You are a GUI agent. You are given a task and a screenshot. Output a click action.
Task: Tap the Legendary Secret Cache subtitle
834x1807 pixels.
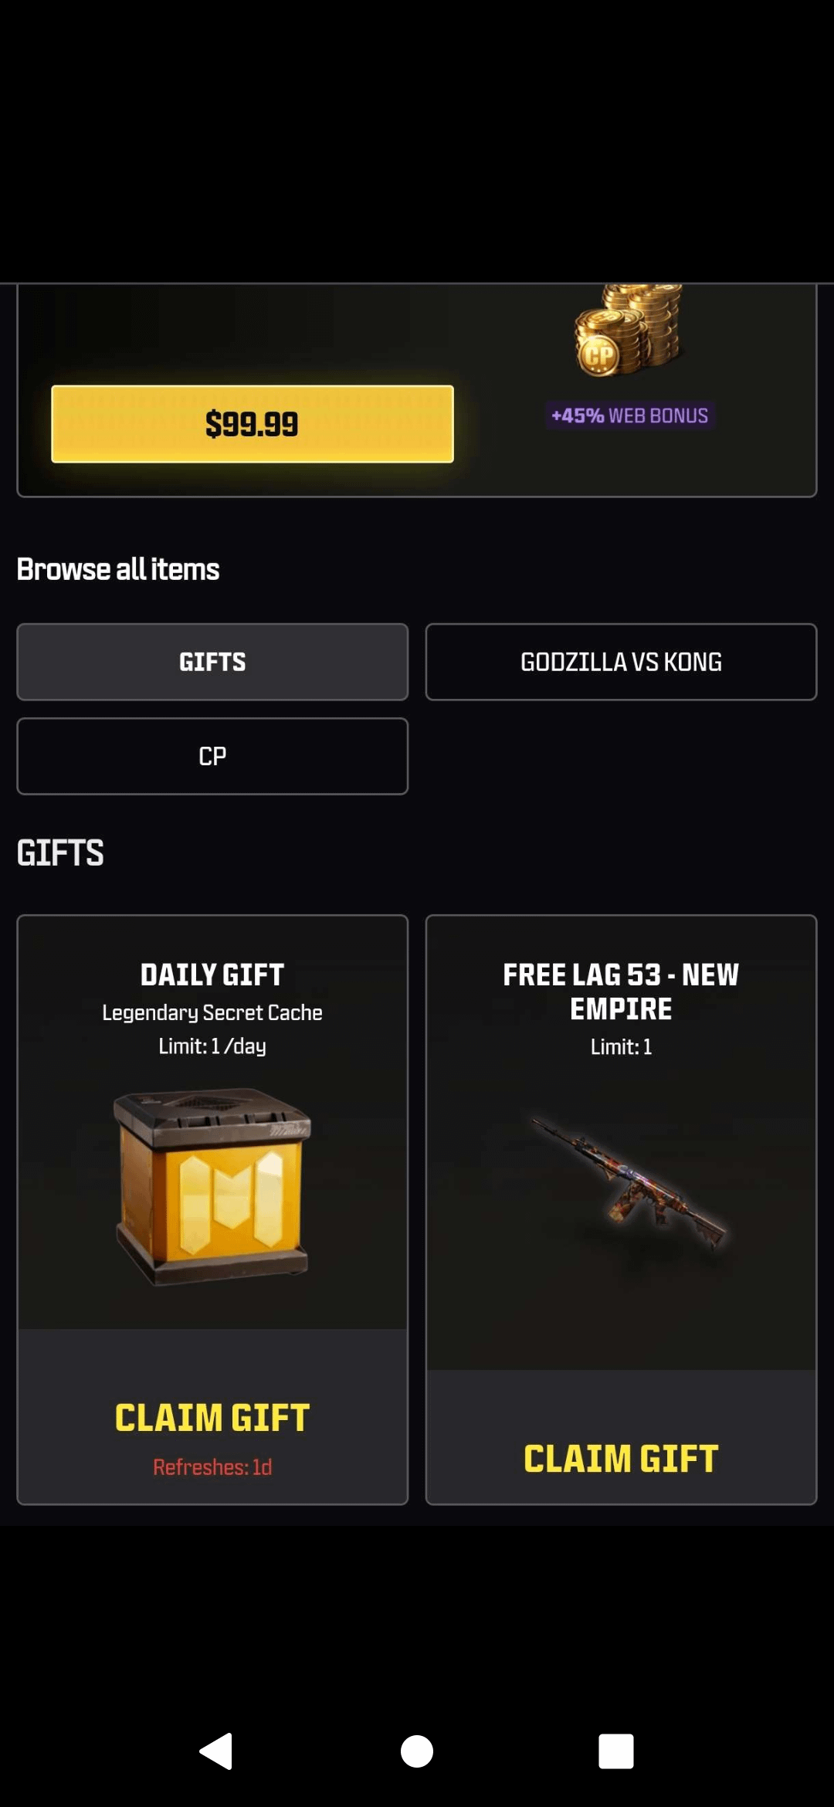point(212,1012)
